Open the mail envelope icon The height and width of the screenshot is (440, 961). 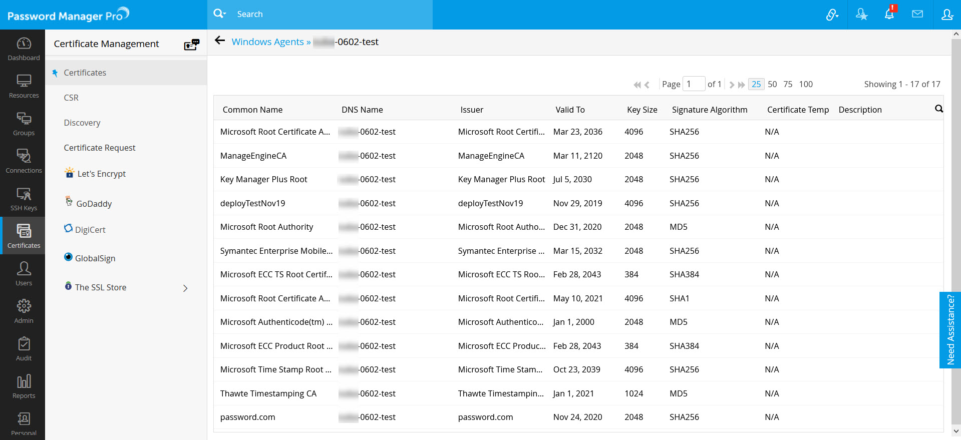pos(917,15)
